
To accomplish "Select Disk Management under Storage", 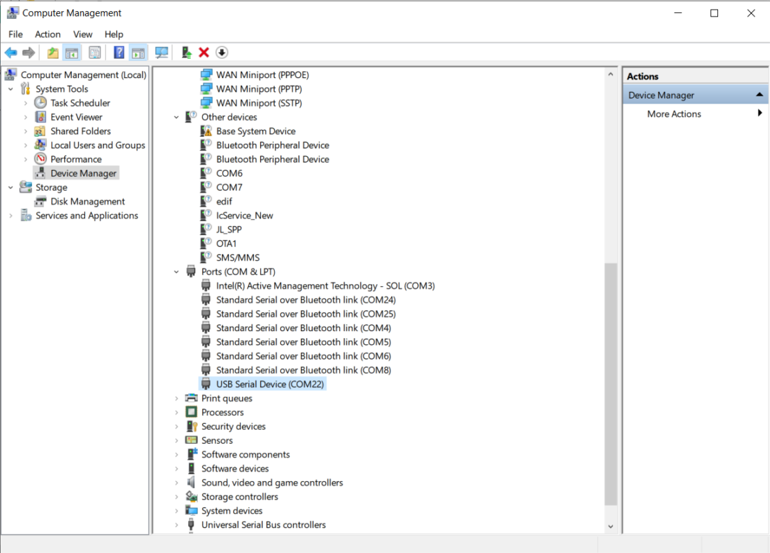I will pyautogui.click(x=87, y=202).
